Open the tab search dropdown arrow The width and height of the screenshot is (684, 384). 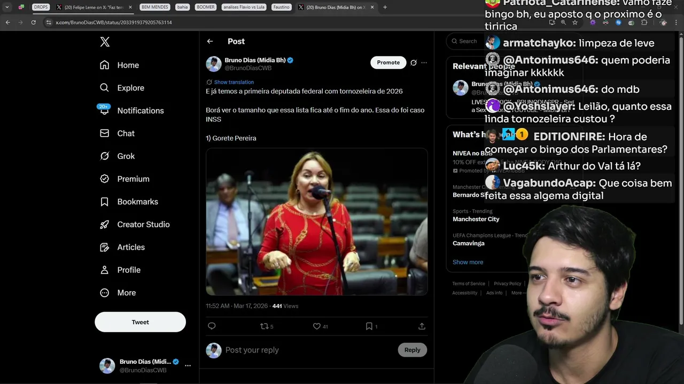tap(7, 7)
